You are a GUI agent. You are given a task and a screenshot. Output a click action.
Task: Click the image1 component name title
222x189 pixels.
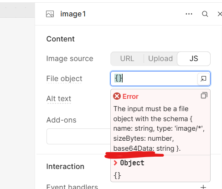point(73,14)
